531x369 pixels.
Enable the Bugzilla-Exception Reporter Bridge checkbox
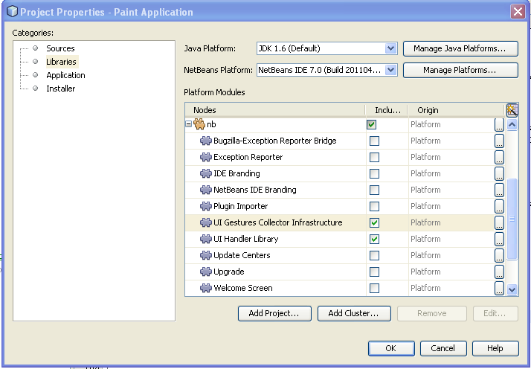(x=374, y=141)
